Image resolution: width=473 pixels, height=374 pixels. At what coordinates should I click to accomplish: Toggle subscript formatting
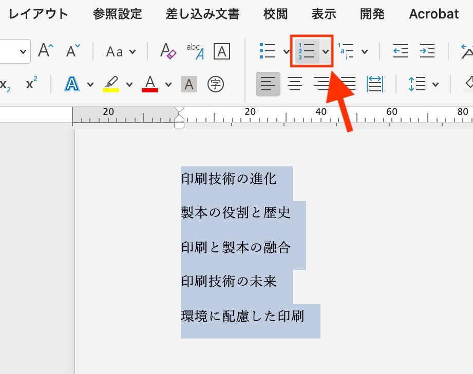pos(5,84)
